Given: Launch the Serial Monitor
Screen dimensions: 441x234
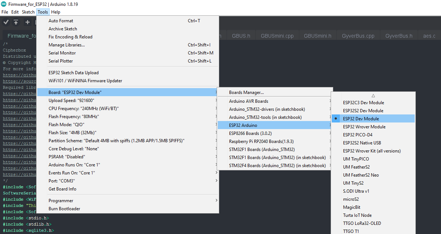Looking at the screenshot, I should pos(128,53).
